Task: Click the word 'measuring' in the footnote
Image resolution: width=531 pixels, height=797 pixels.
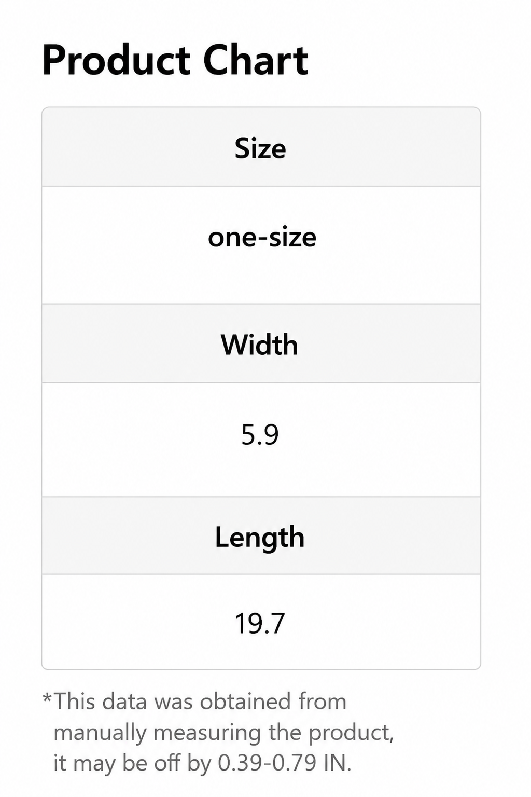Action: [207, 734]
